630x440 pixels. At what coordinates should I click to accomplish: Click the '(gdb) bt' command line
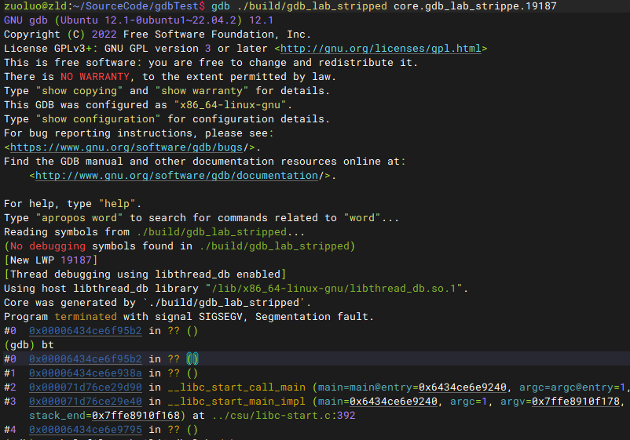29,345
